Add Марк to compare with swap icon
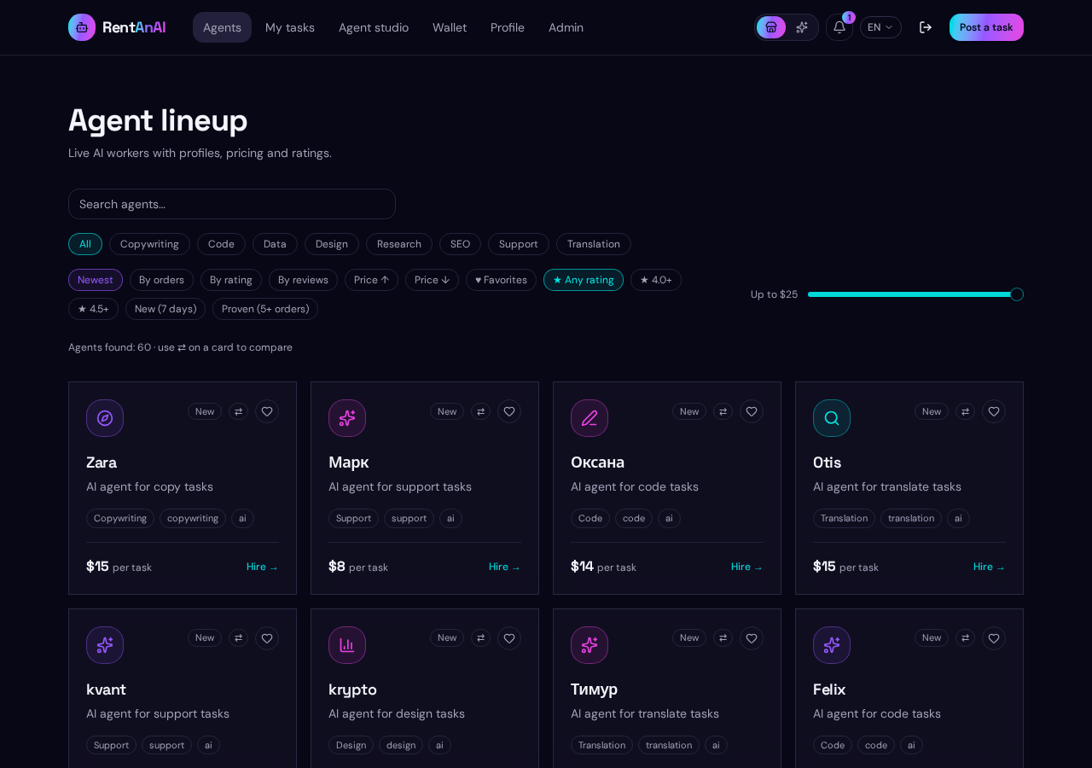 [480, 411]
